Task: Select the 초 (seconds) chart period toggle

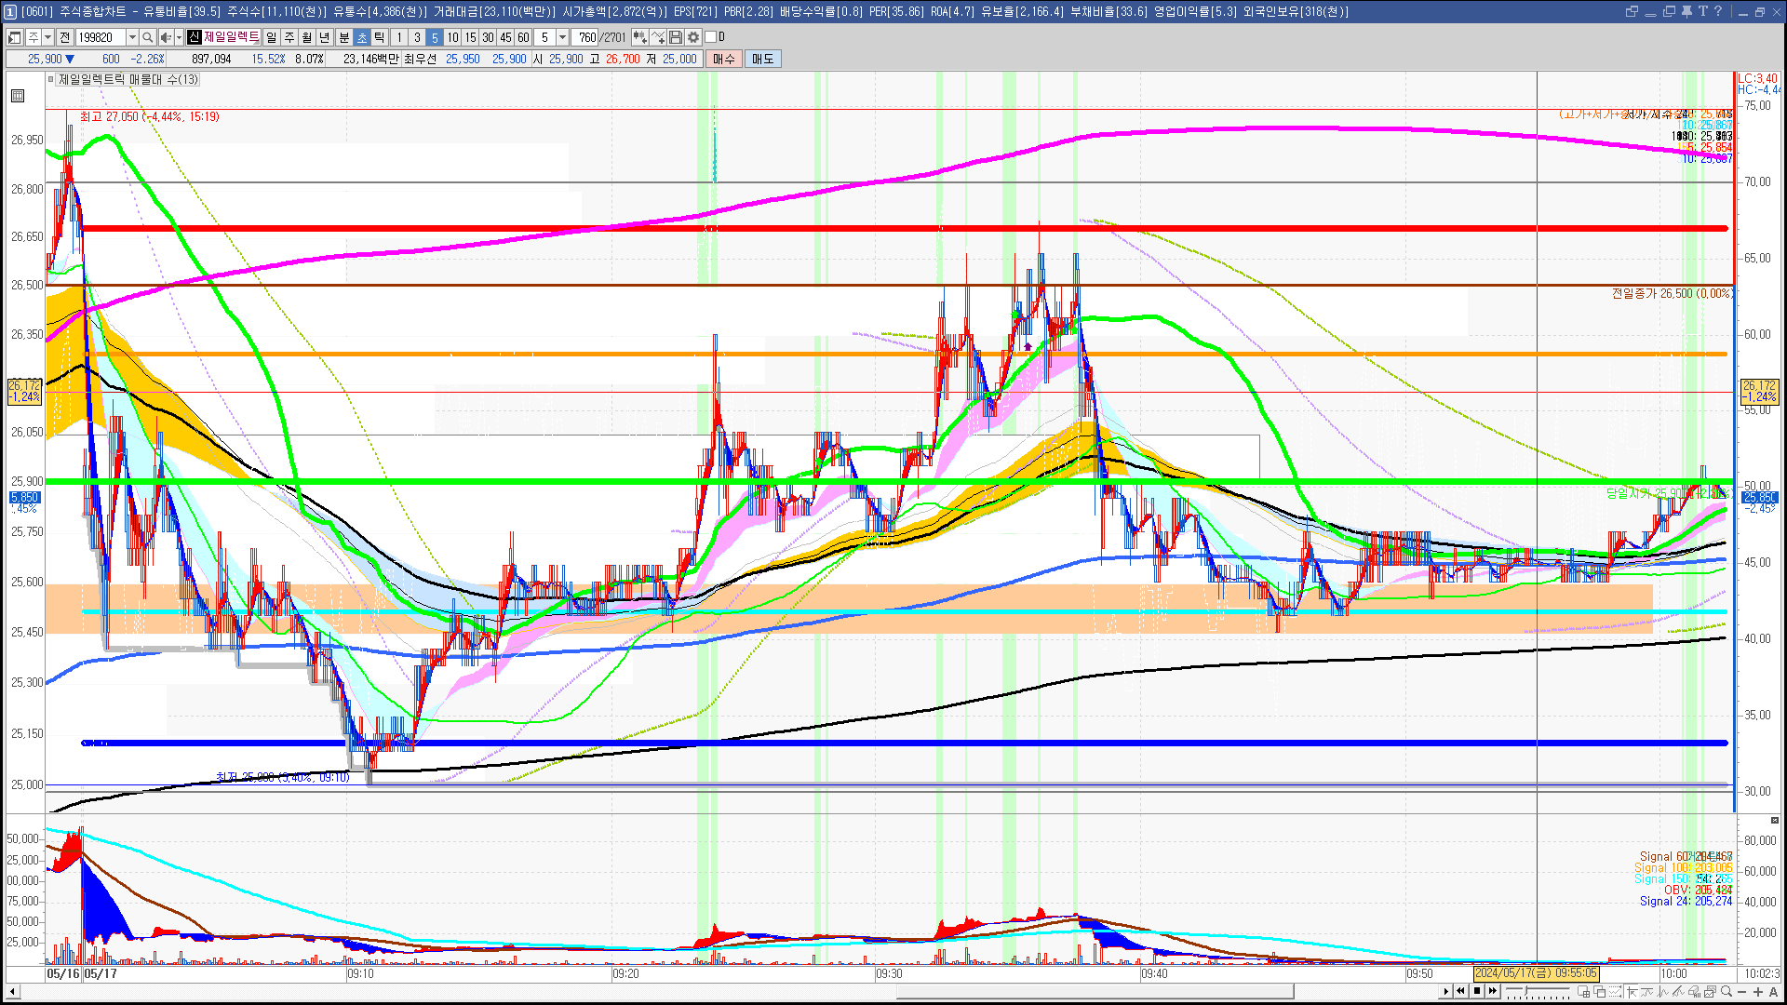Action: click(x=362, y=37)
